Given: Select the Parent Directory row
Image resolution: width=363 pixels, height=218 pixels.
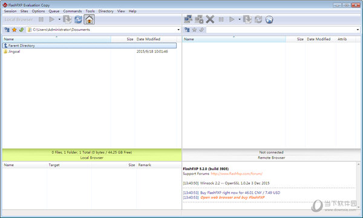Looking at the screenshot, I should click(x=90, y=45).
